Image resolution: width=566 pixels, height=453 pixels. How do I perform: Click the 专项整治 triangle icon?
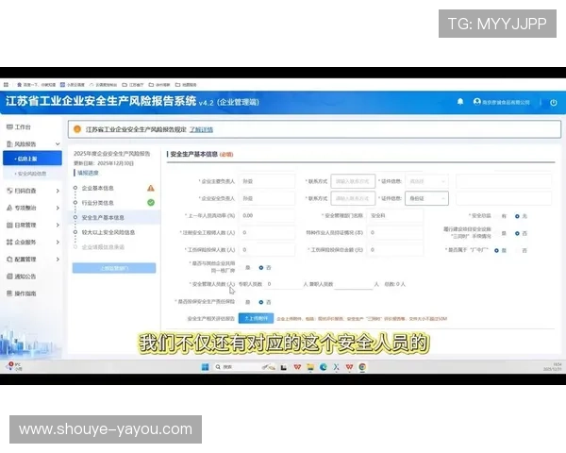click(x=9, y=208)
